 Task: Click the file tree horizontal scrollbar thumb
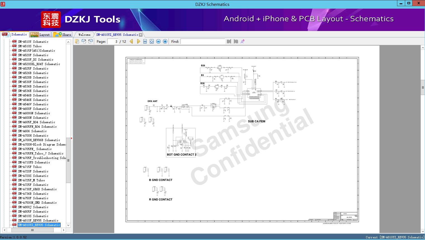pos(32,230)
